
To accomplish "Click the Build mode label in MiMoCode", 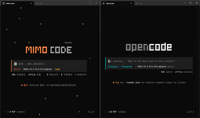I will pos(17,69).
